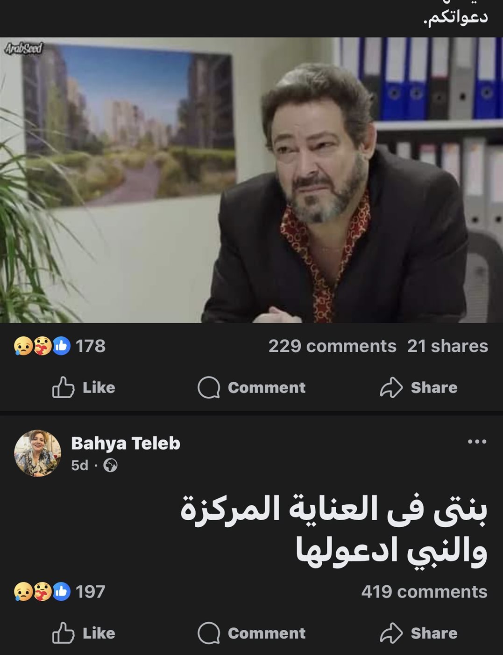This screenshot has width=503, height=655.
Task: Open Bahya Teleb's profile name
Action: coord(126,443)
